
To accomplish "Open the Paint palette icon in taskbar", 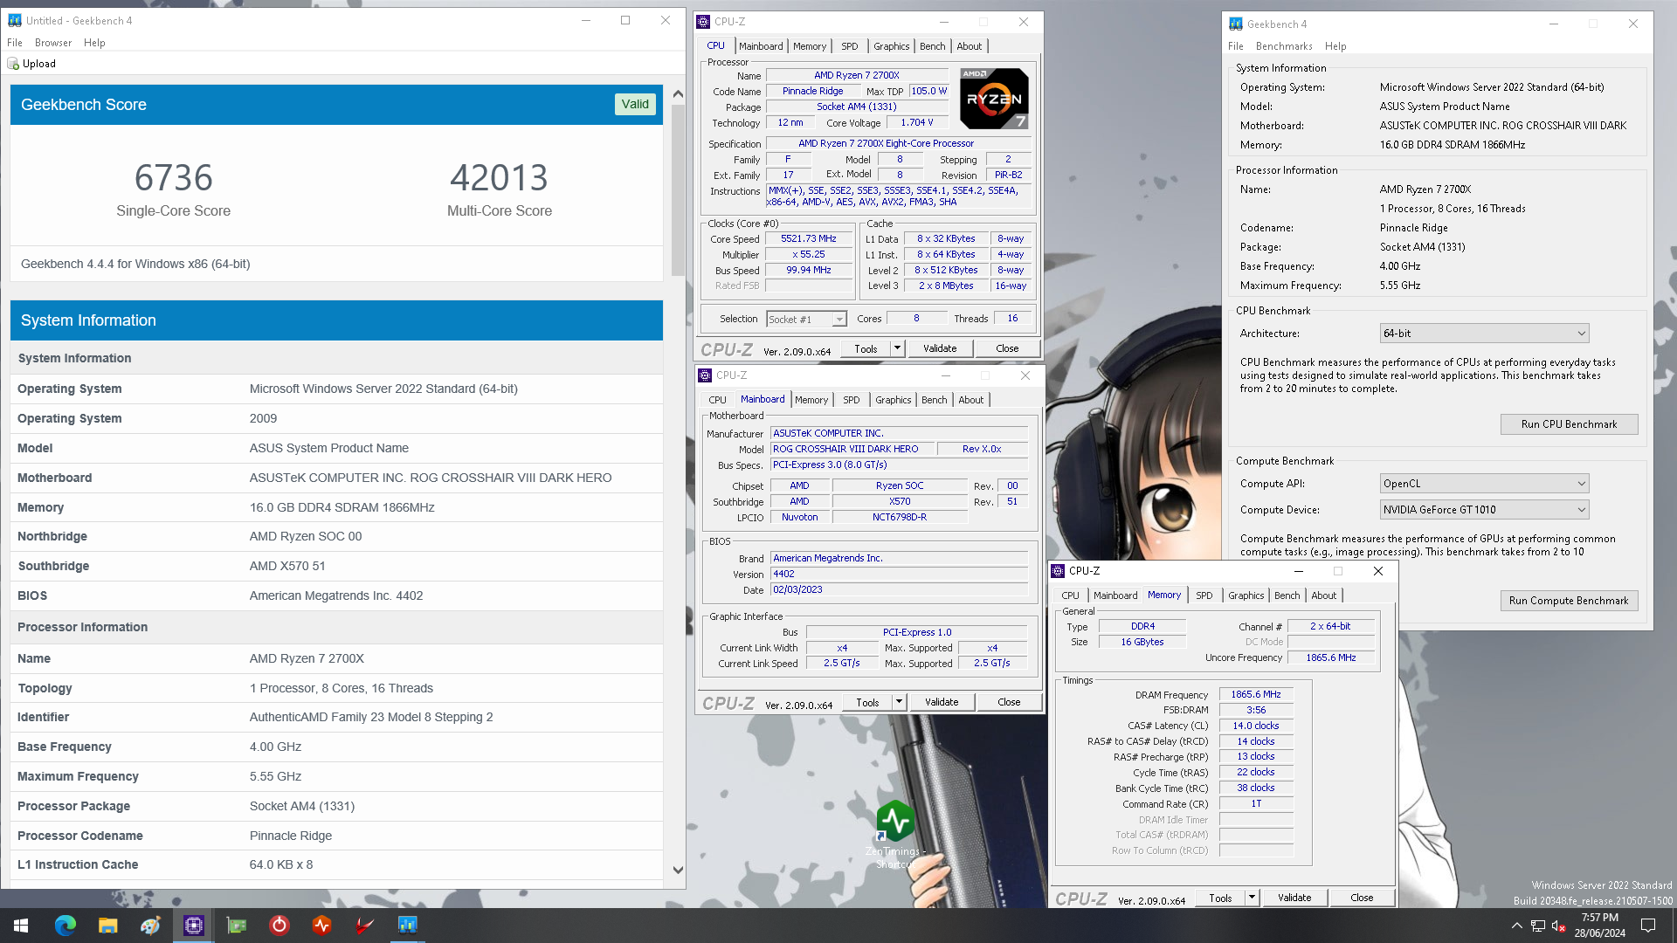I will 150,926.
